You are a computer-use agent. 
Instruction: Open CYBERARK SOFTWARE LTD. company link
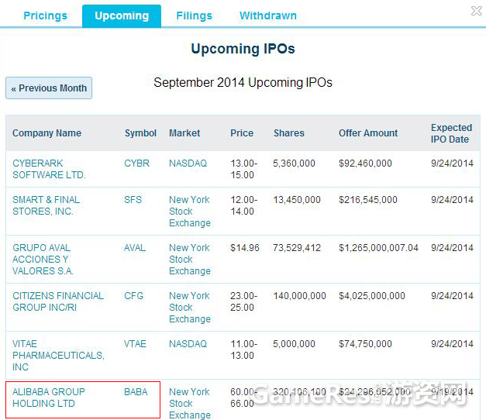click(x=49, y=169)
